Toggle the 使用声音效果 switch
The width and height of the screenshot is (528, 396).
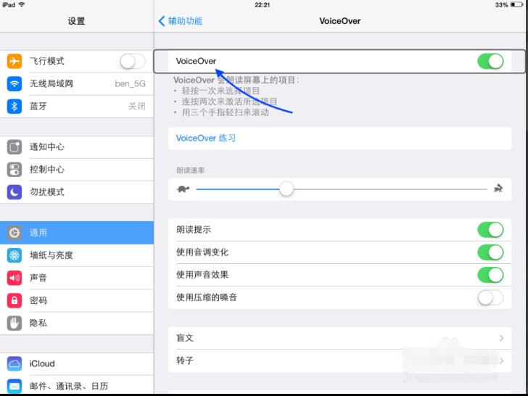point(490,275)
